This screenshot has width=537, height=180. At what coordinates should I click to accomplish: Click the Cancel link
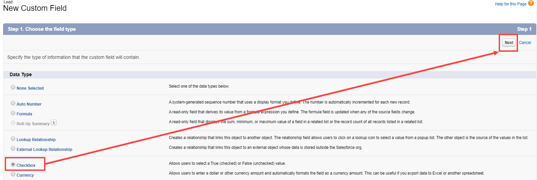(525, 43)
